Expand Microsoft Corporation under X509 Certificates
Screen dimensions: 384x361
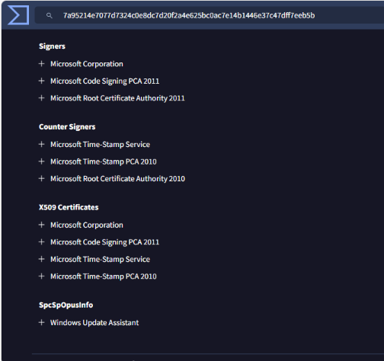[42, 225]
